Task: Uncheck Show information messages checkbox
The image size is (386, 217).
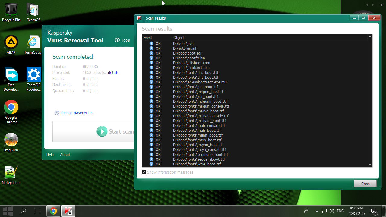Action: [144, 172]
